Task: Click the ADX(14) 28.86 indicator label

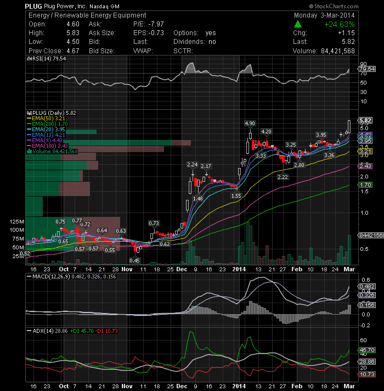Action: click(x=50, y=331)
